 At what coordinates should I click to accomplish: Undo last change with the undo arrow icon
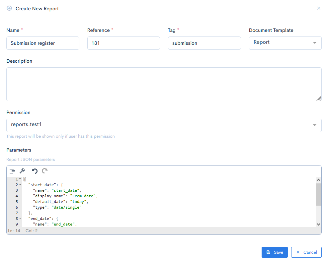[34, 171]
